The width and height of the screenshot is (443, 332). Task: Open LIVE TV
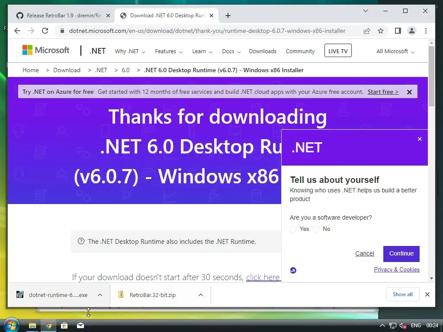338,51
